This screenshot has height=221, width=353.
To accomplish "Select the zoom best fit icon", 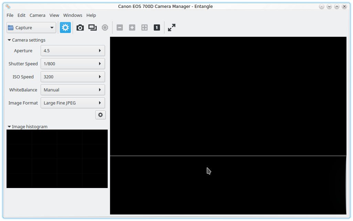I will [x=145, y=27].
